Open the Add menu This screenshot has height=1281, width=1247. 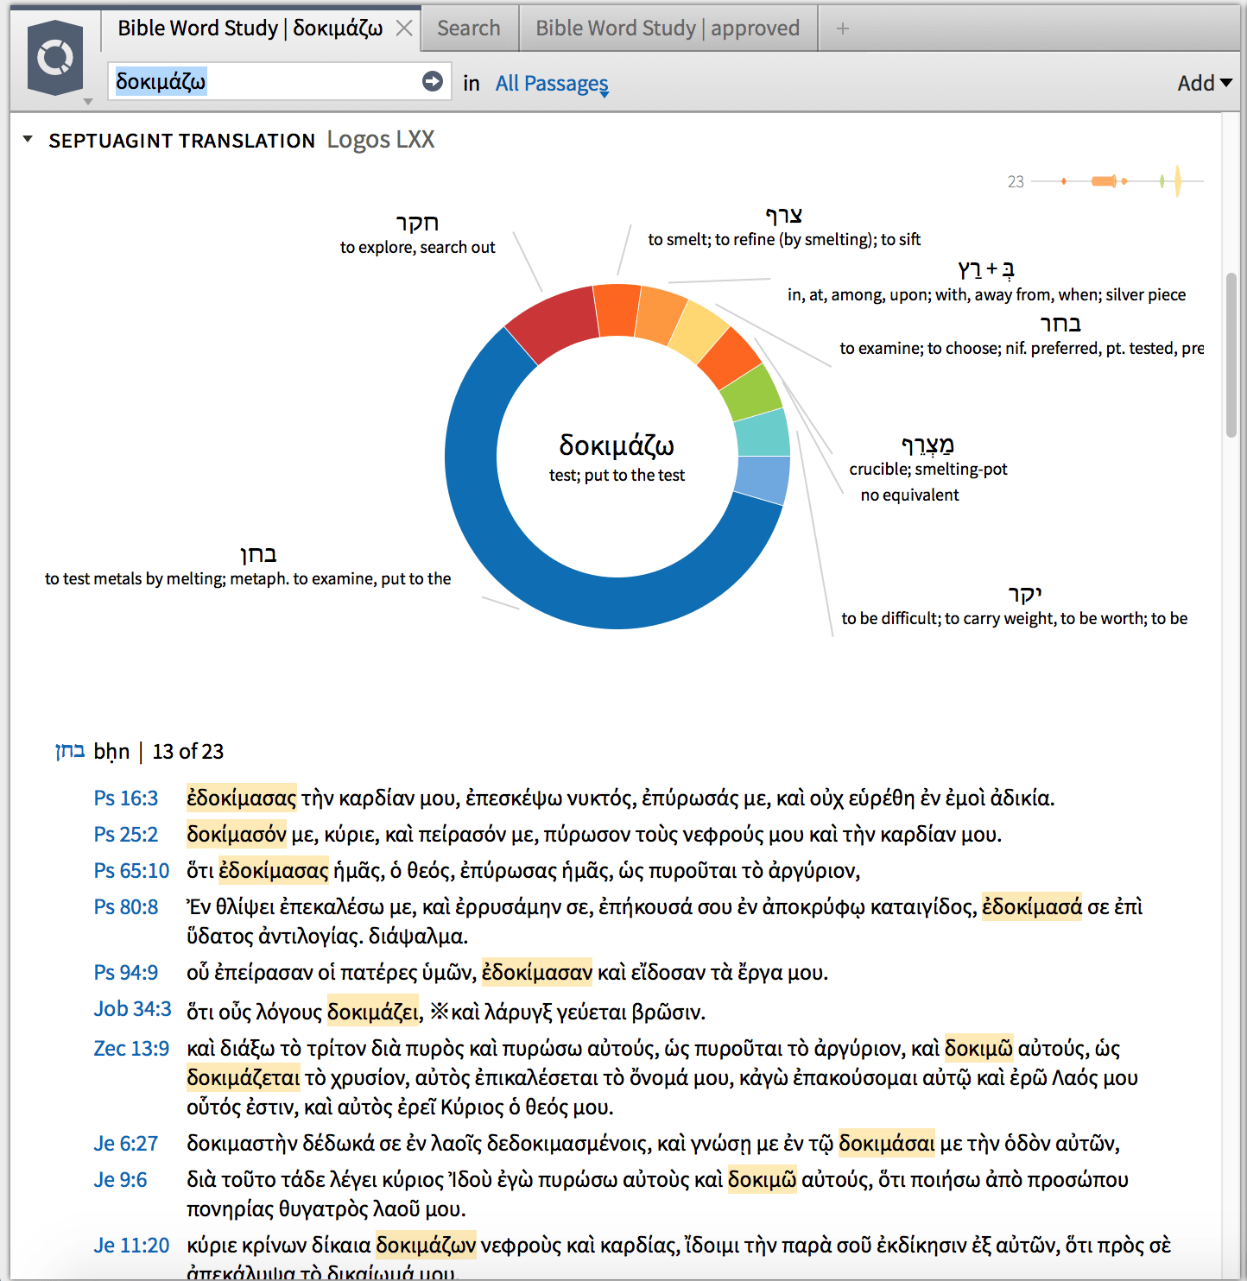pyautogui.click(x=1204, y=84)
